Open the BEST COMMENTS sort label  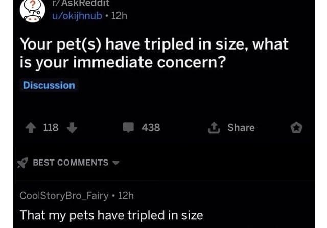click(x=71, y=163)
